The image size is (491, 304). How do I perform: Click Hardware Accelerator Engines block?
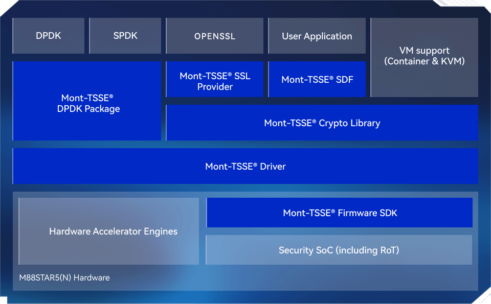tap(109, 231)
